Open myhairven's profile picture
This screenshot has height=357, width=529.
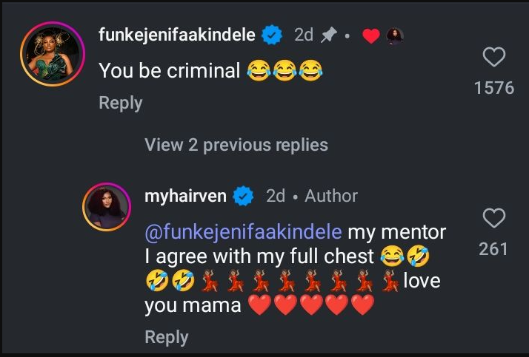(106, 205)
